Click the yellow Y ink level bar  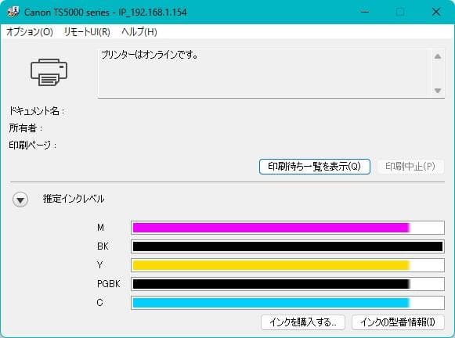coord(287,265)
